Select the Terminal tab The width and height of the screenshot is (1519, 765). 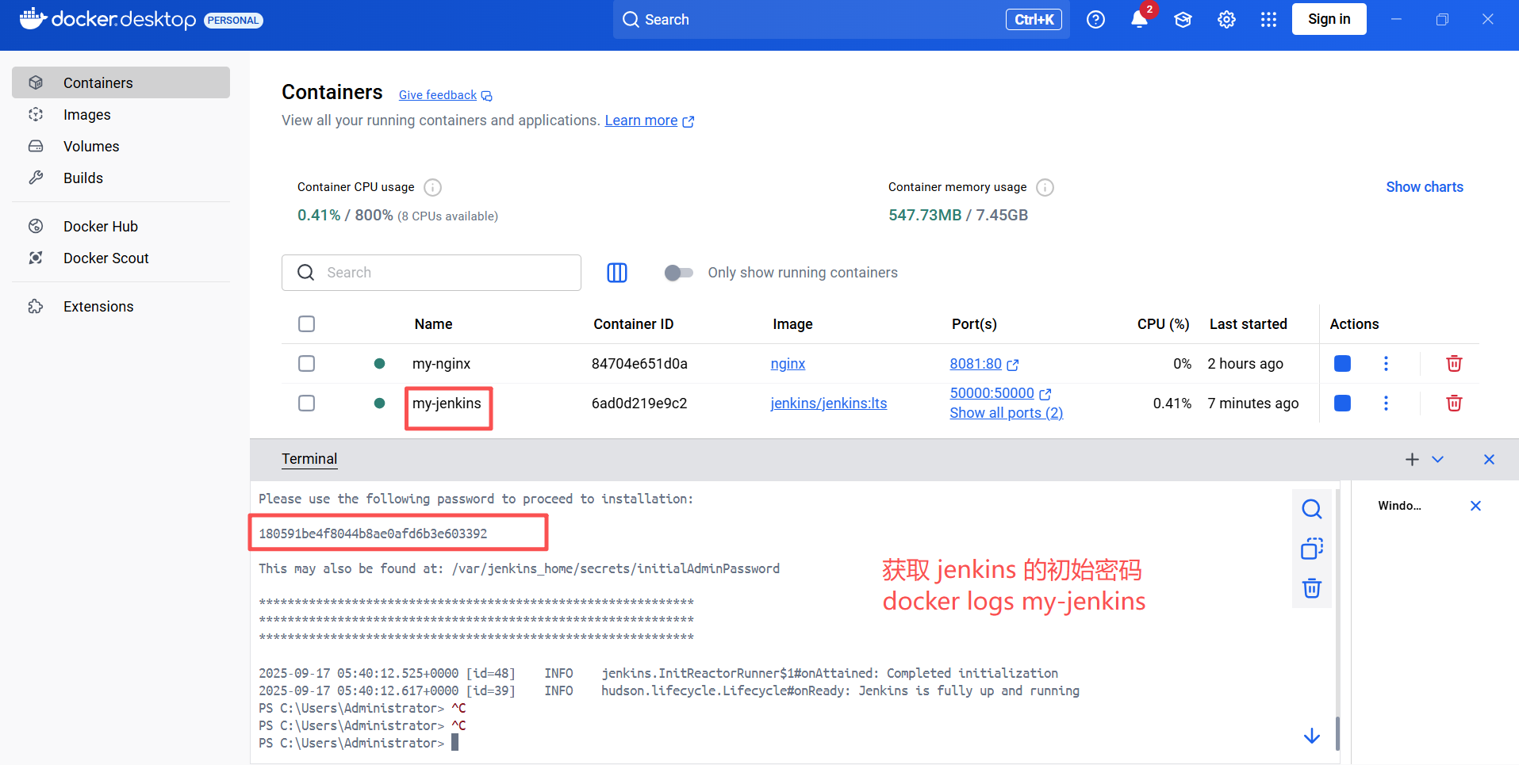[x=309, y=459]
